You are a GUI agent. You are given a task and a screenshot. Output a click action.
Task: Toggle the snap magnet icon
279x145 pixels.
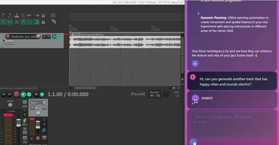click(36, 22)
